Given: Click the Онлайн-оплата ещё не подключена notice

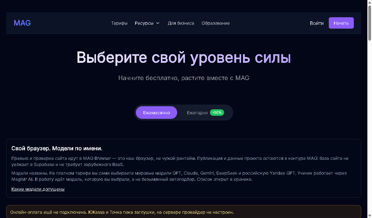Looking at the screenshot, I should coord(184,212).
